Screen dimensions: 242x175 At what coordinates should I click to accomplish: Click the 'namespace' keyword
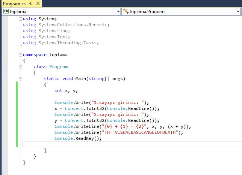click(x=35, y=55)
